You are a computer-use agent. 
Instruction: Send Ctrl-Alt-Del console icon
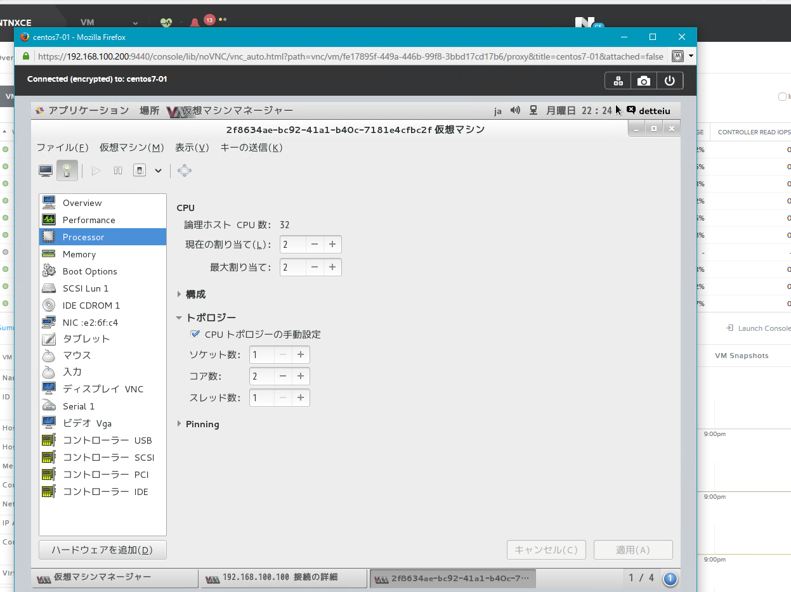click(x=618, y=80)
